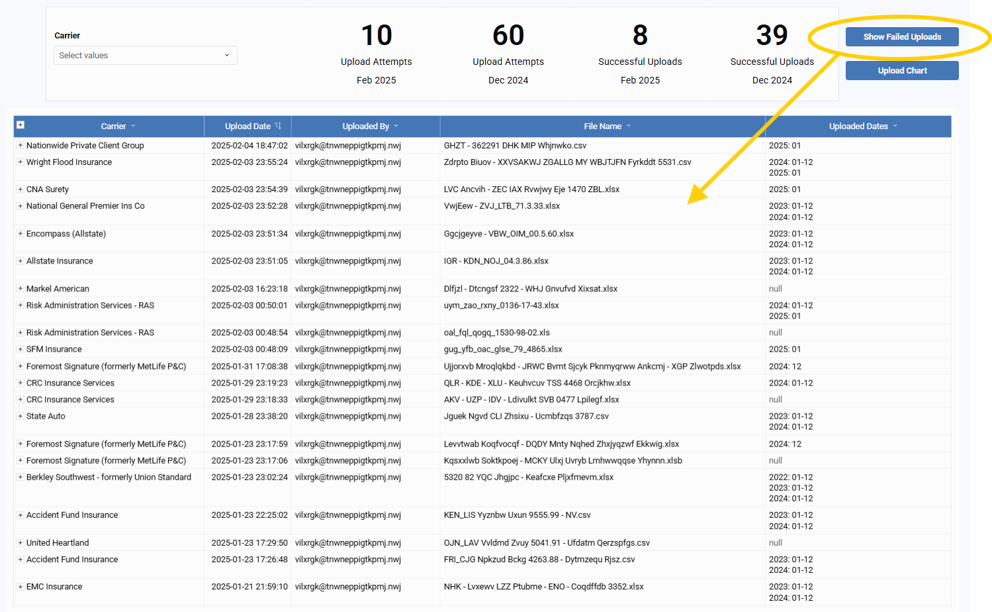
Task: Click upload date '2025-02-04 18:47:02'
Action: pyautogui.click(x=249, y=146)
